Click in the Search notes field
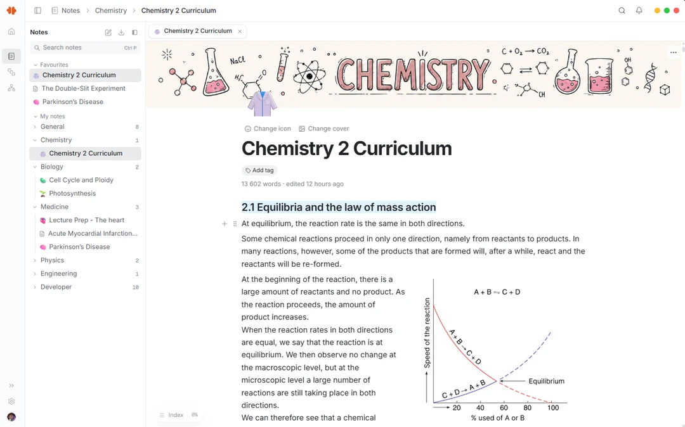 point(85,48)
